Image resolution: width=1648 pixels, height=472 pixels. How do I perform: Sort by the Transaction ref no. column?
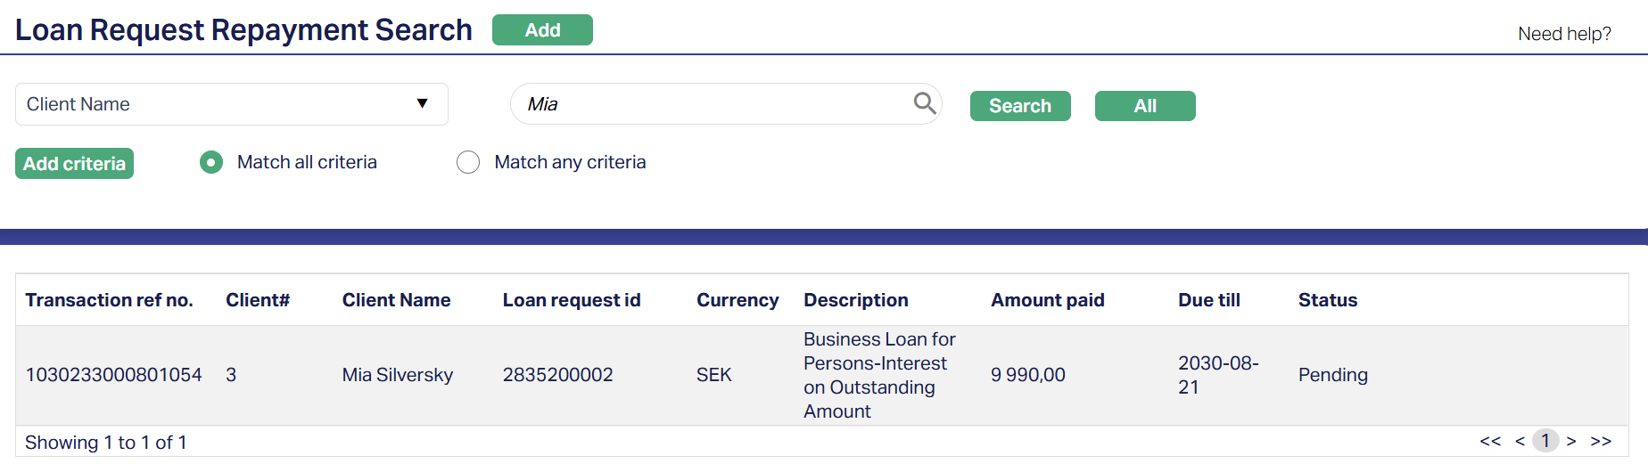(109, 300)
